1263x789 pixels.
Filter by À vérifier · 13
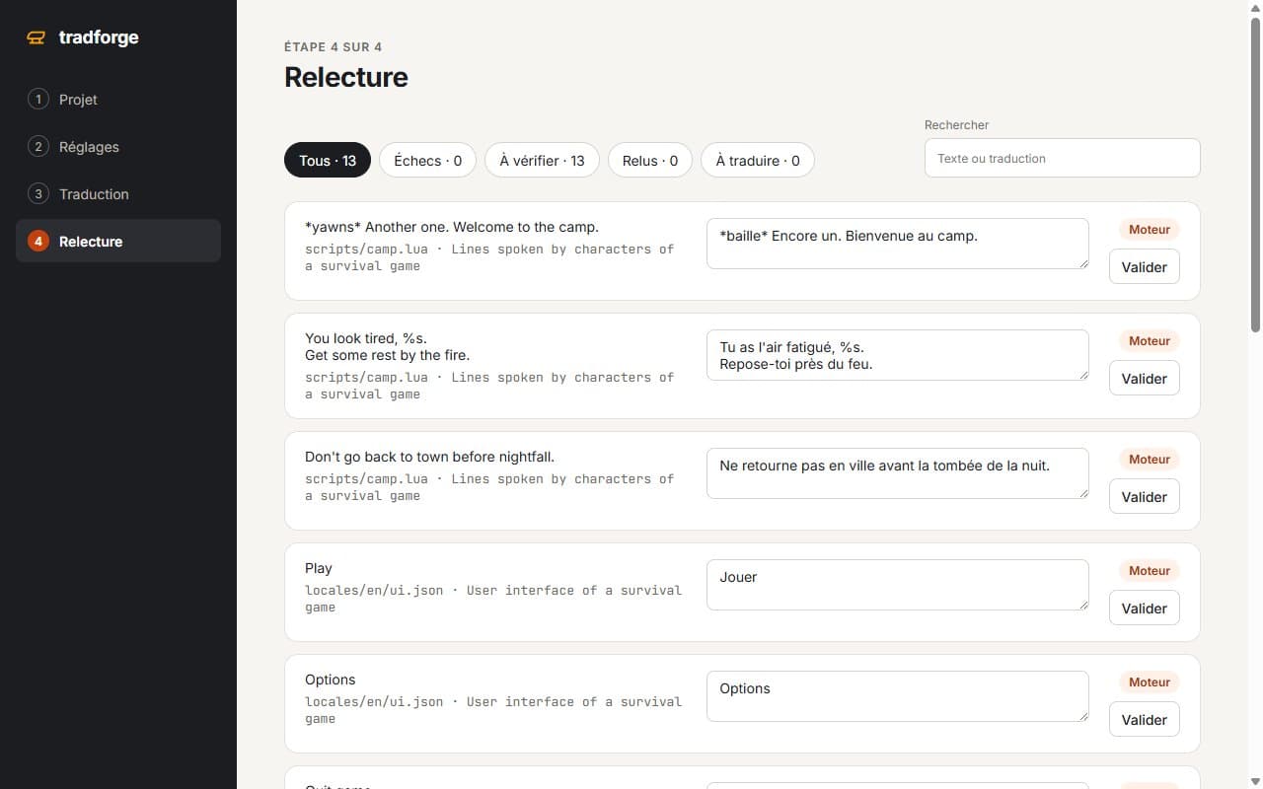[542, 161]
